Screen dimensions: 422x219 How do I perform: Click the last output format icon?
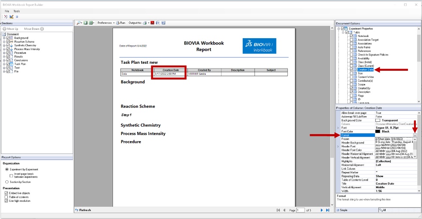coord(164,23)
